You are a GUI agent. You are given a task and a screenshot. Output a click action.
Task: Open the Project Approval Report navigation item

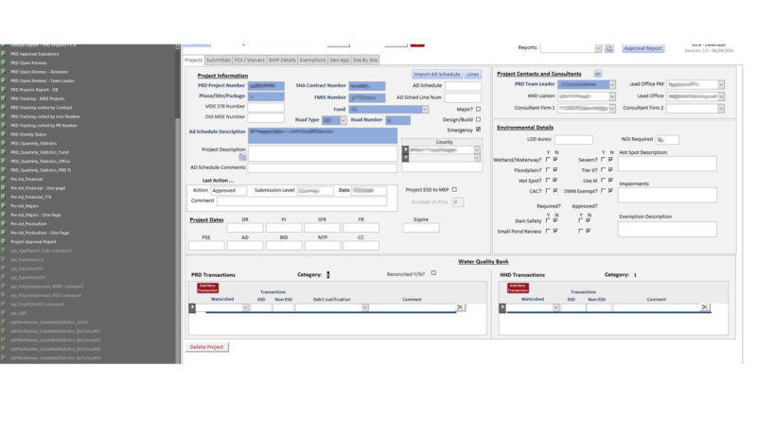click(x=33, y=241)
